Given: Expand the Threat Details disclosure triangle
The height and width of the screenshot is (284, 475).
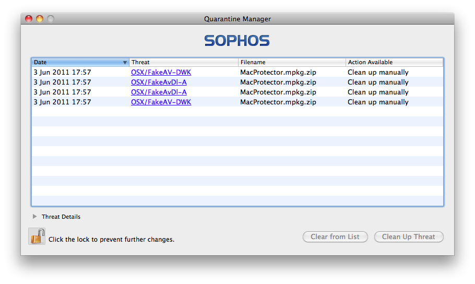Looking at the screenshot, I should [x=35, y=217].
